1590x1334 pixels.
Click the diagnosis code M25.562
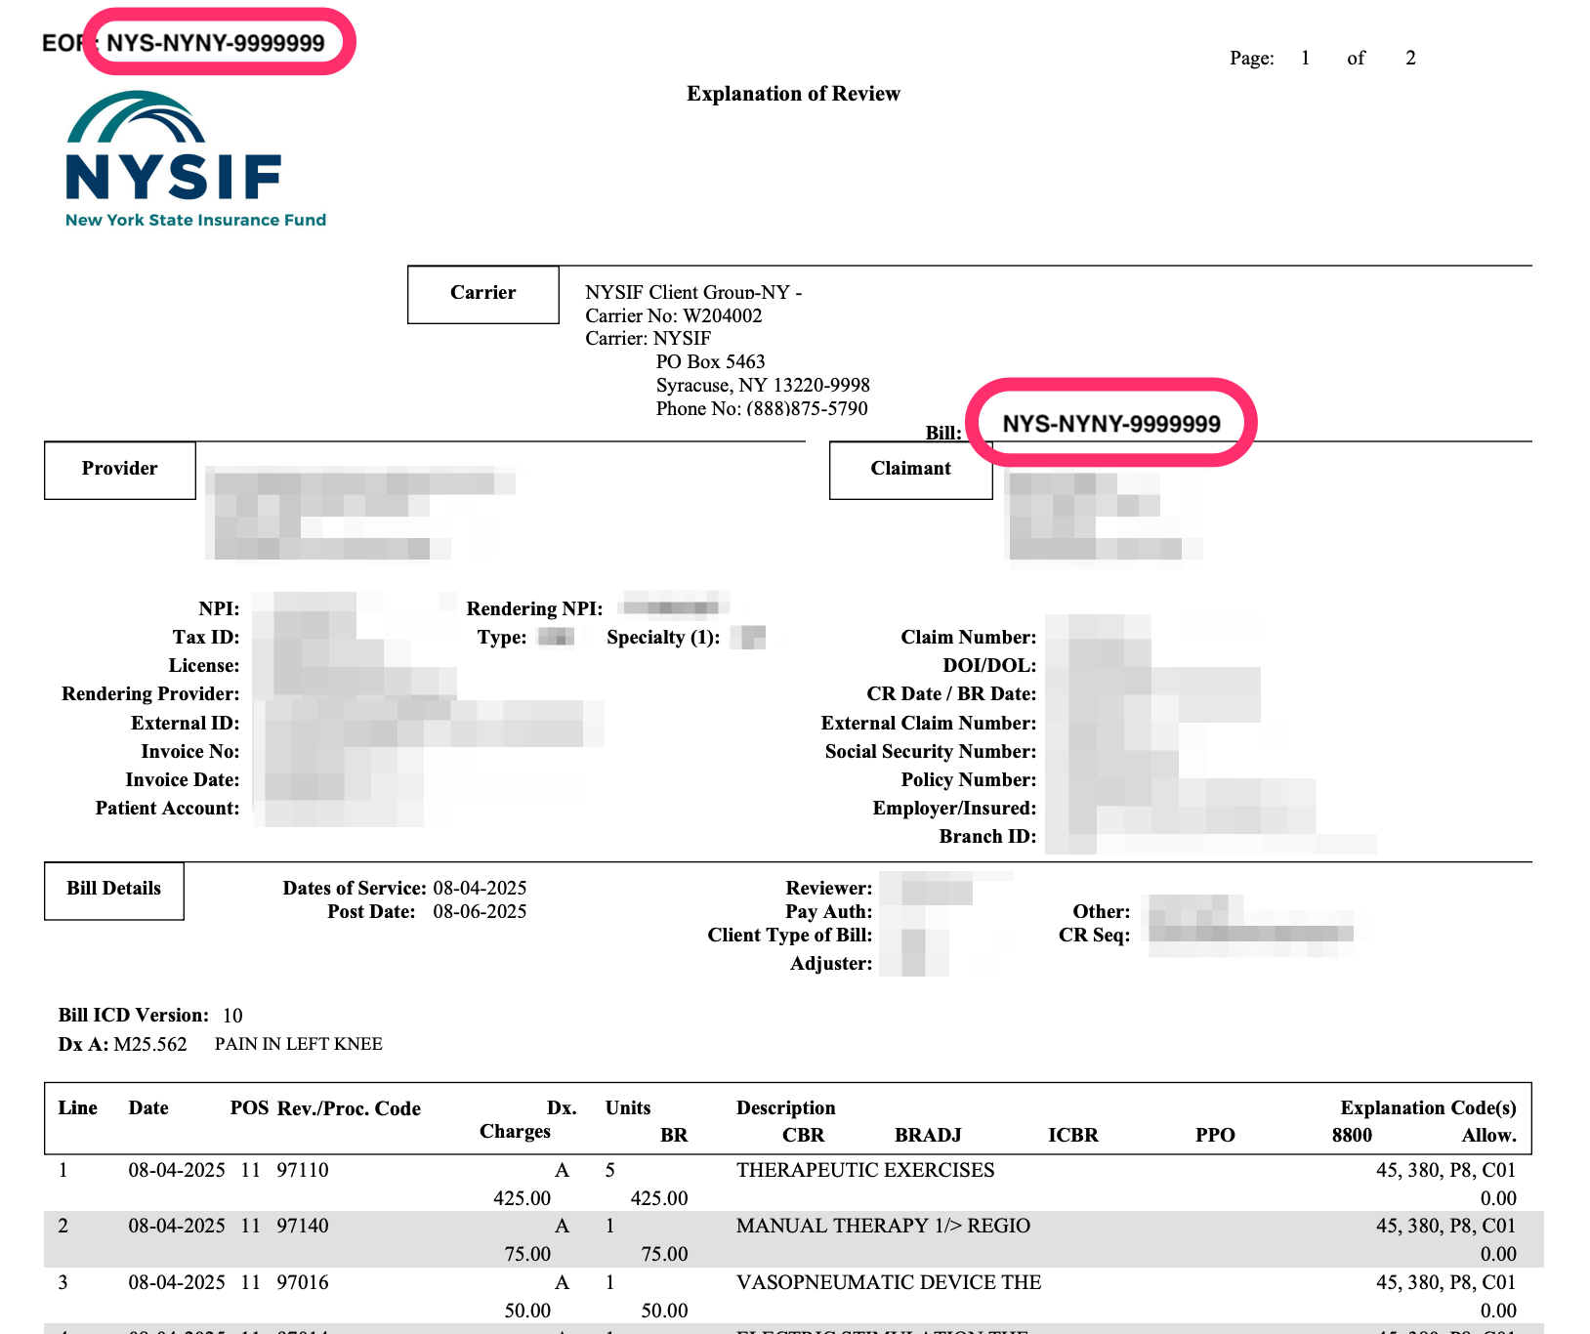[150, 1044]
